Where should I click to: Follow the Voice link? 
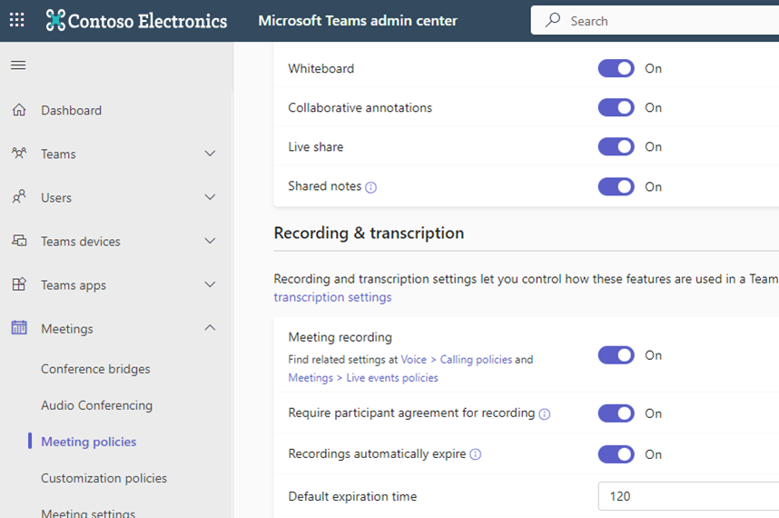(x=414, y=359)
